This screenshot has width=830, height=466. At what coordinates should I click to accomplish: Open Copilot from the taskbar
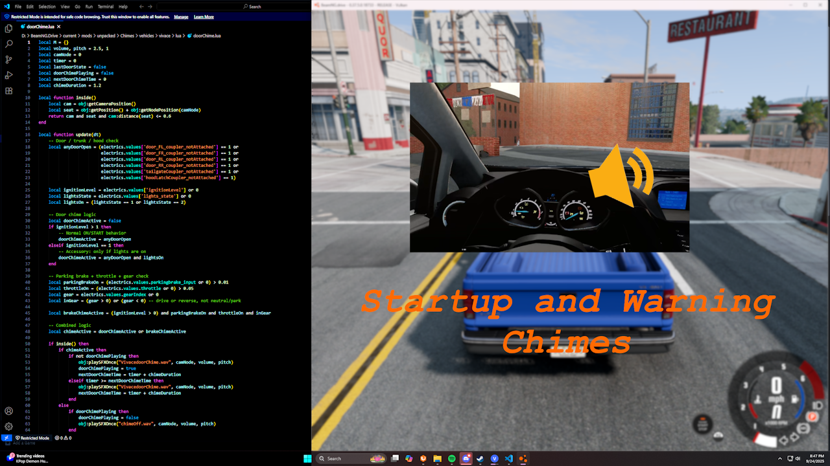coord(409,458)
